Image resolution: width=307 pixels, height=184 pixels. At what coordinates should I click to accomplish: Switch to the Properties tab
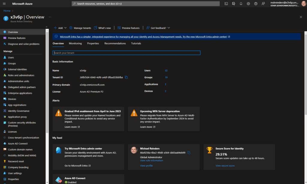[93, 43]
